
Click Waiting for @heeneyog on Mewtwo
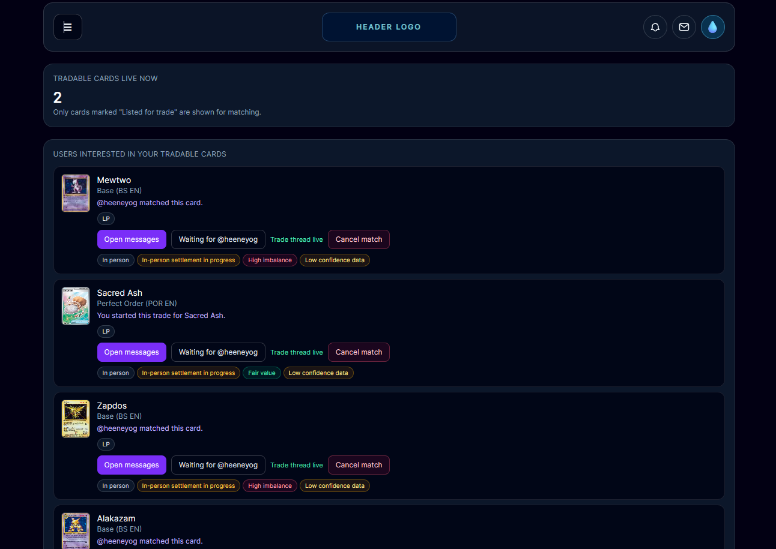[x=218, y=239]
